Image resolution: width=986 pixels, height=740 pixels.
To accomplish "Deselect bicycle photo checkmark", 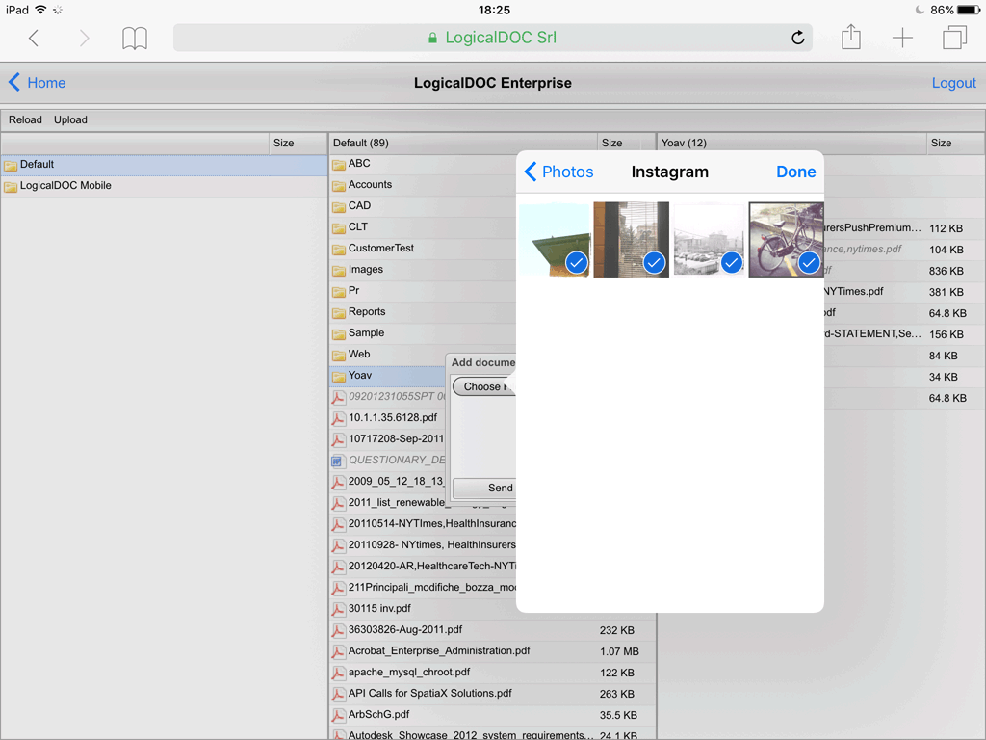I will point(809,262).
